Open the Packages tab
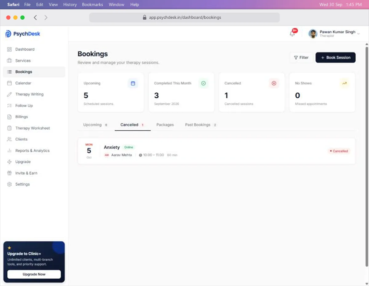Viewport: 369px width, 286px height. [165, 125]
